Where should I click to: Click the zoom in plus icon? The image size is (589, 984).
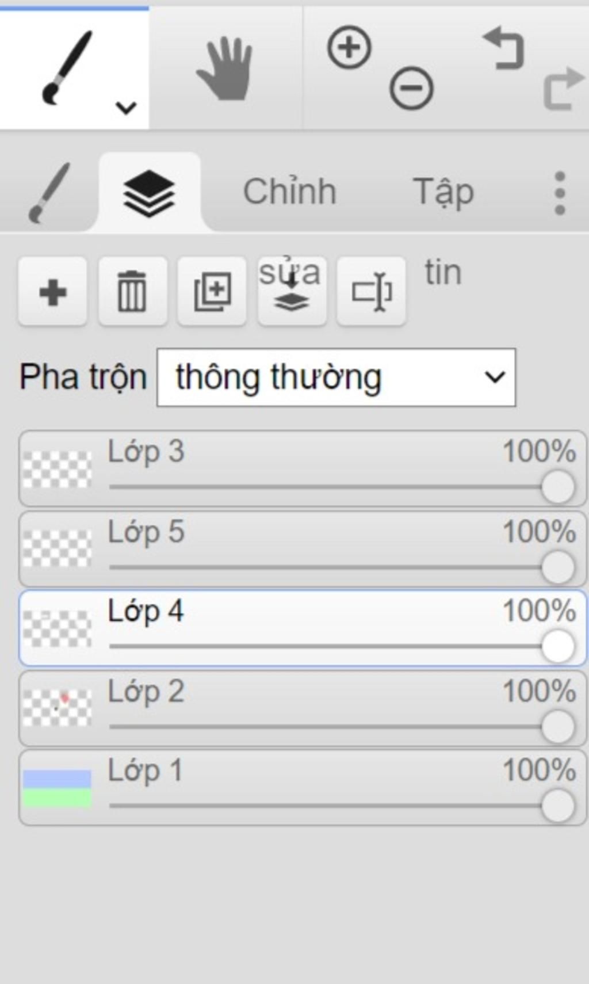349,48
